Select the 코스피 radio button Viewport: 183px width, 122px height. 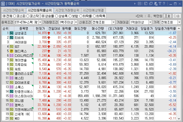point(15,16)
